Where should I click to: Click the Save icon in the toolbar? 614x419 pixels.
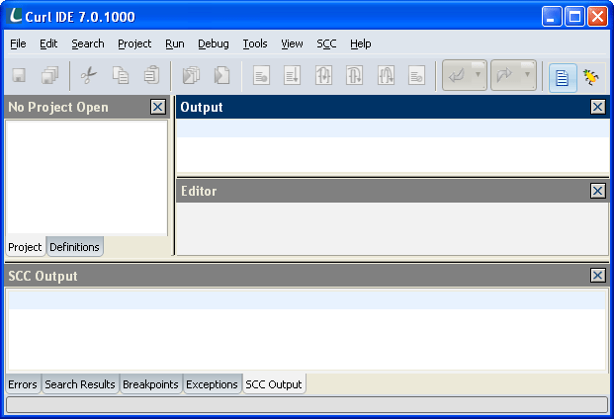tap(19, 76)
